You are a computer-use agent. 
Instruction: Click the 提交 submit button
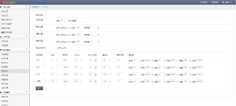(x=39, y=88)
